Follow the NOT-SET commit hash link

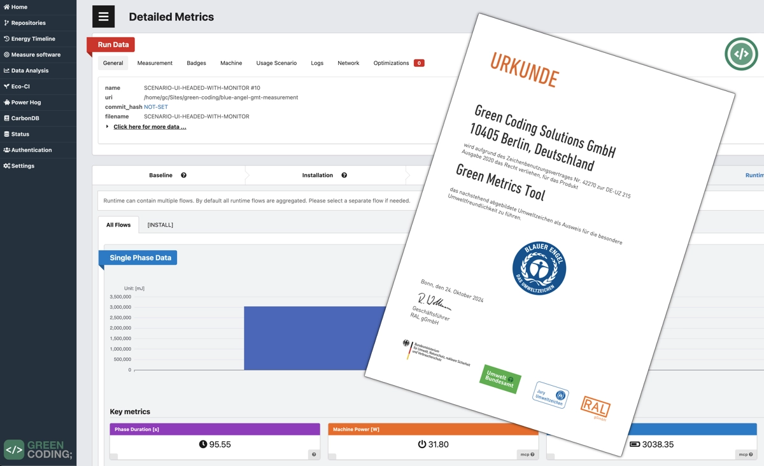[156, 107]
